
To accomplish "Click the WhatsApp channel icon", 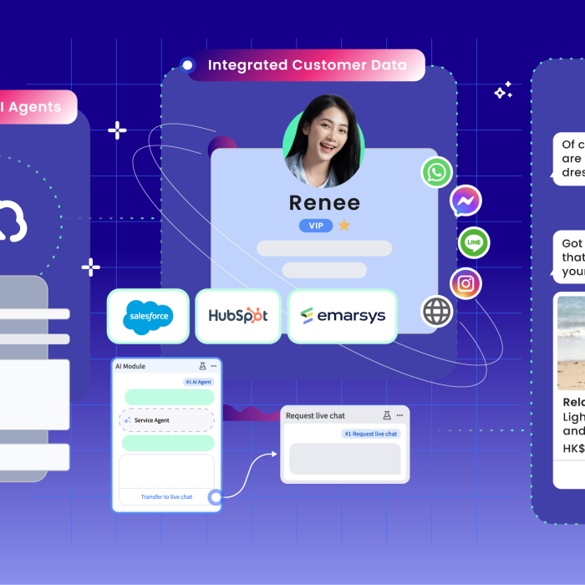I will pos(436,172).
